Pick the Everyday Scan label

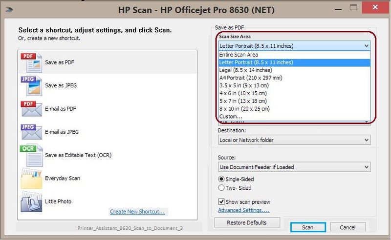63,178
